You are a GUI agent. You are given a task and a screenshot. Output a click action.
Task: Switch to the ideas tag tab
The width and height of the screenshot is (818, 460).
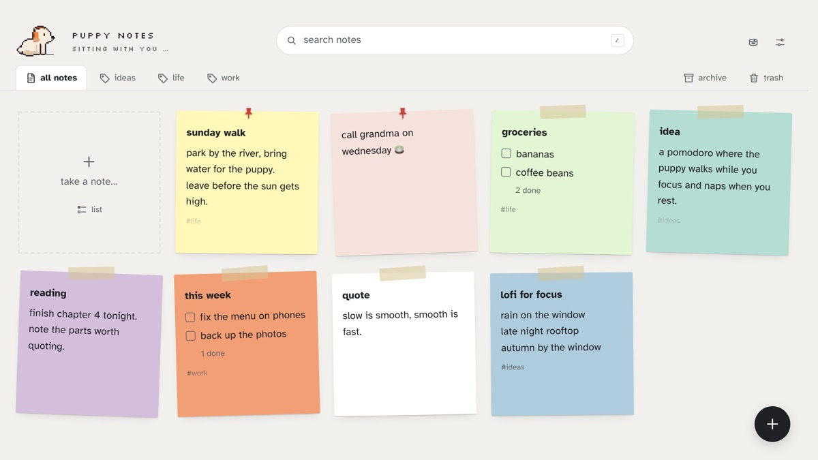pyautogui.click(x=118, y=78)
